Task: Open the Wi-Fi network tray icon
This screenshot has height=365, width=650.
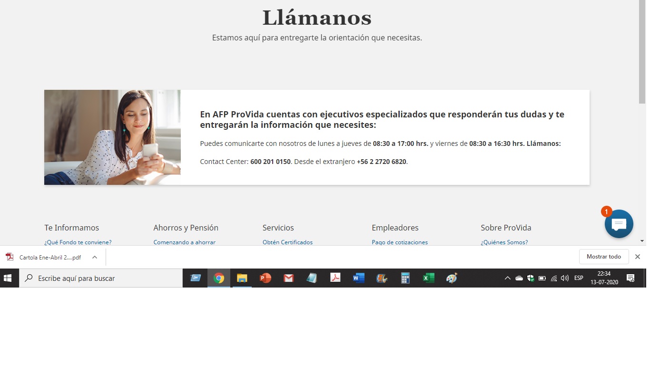Action: [553, 278]
